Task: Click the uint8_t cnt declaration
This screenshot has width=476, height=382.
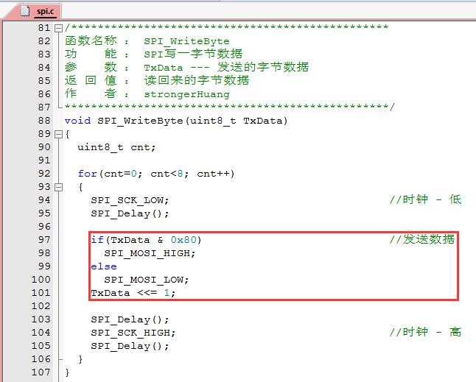Action: (116, 147)
